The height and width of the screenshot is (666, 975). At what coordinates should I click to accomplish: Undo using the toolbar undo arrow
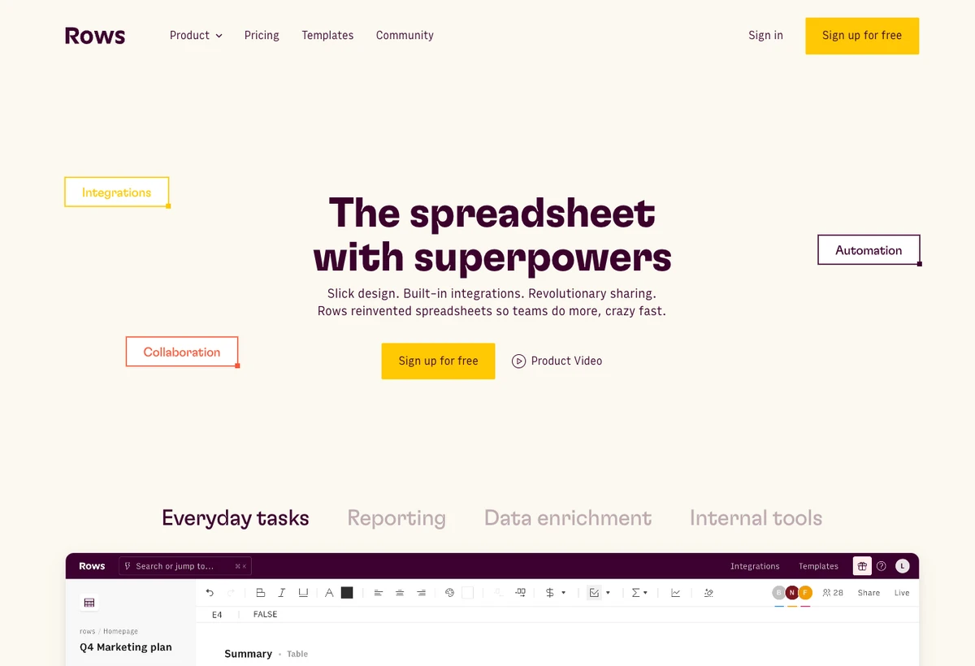(210, 593)
